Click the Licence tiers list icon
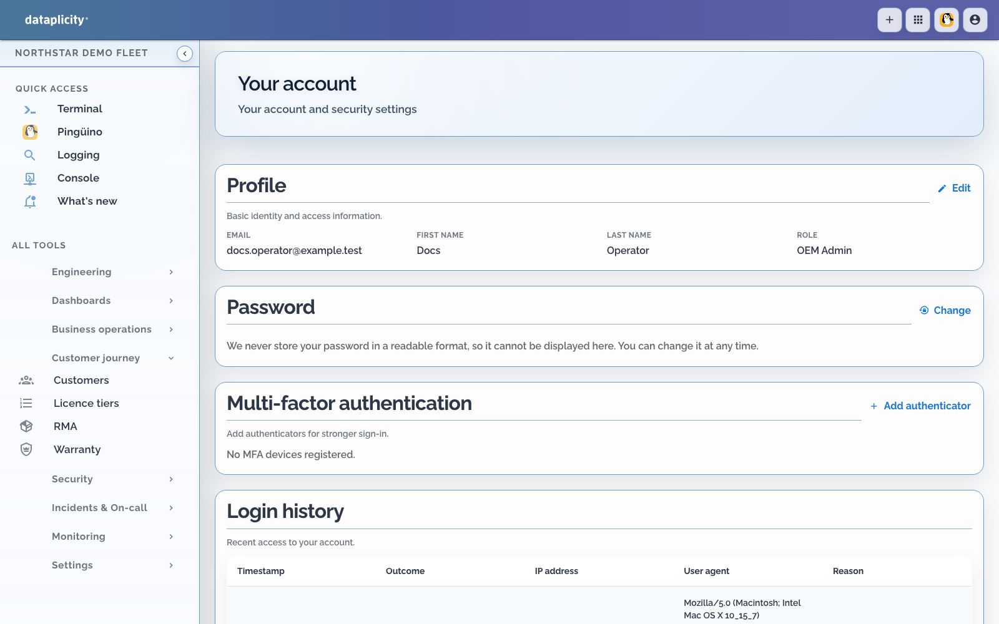The width and height of the screenshot is (999, 624). click(26, 403)
